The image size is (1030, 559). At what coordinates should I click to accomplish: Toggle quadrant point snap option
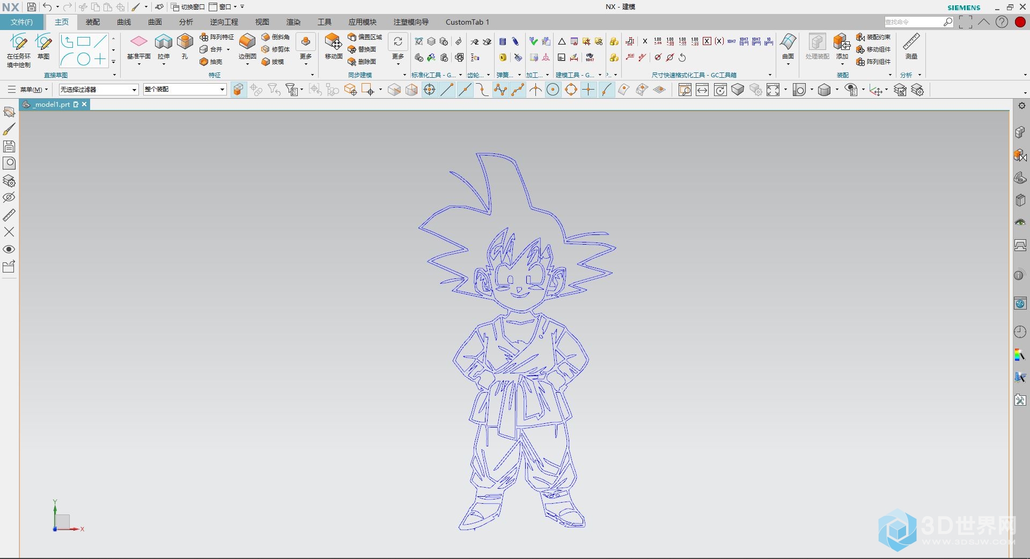pyautogui.click(x=571, y=90)
